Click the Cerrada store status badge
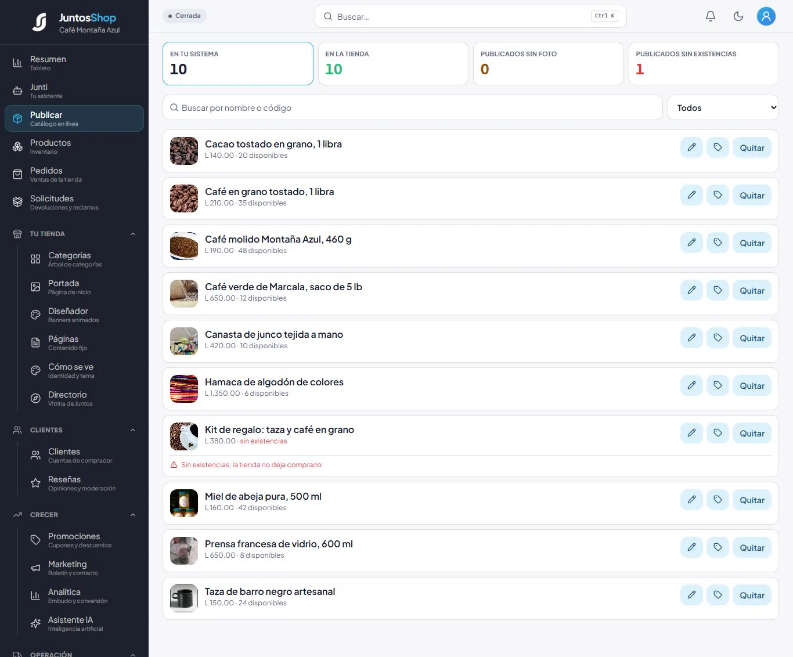The image size is (793, 657). coord(185,16)
